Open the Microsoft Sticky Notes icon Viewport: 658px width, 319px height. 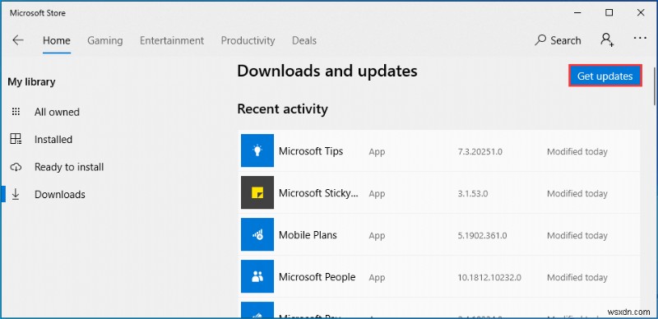click(257, 192)
